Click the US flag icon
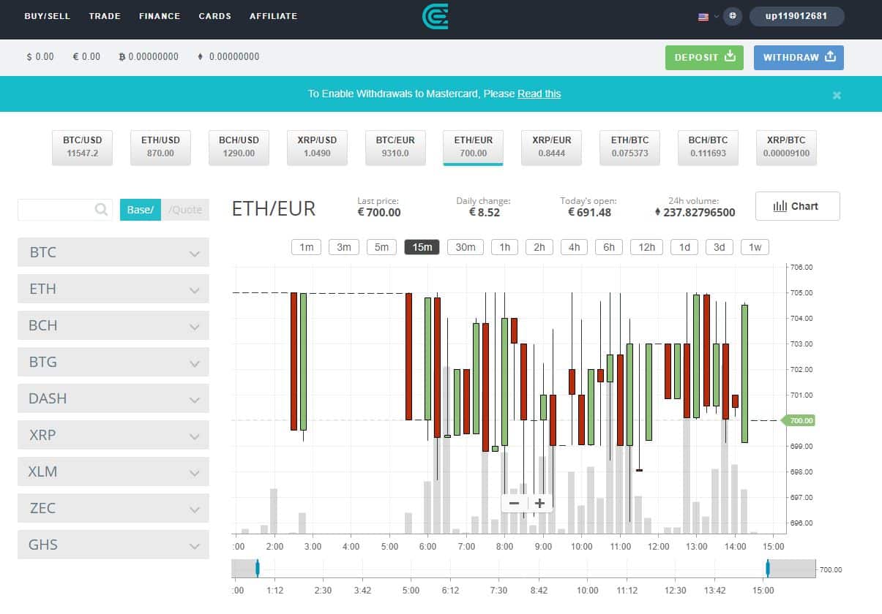Screen dimensions: 882x614 pyautogui.click(x=703, y=17)
